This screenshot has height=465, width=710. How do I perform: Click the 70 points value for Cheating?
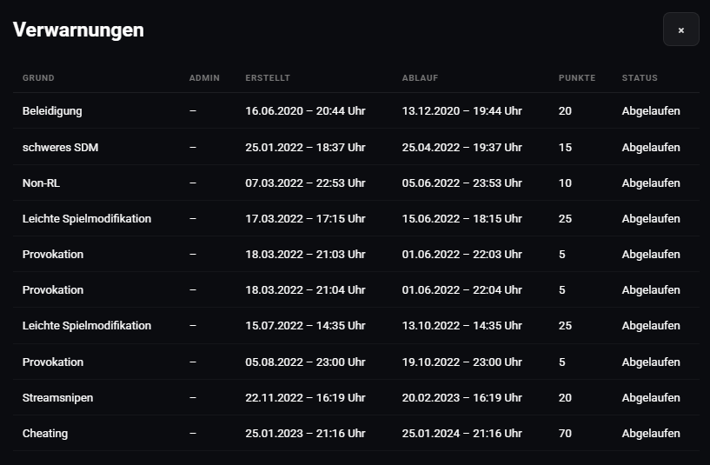tap(565, 434)
